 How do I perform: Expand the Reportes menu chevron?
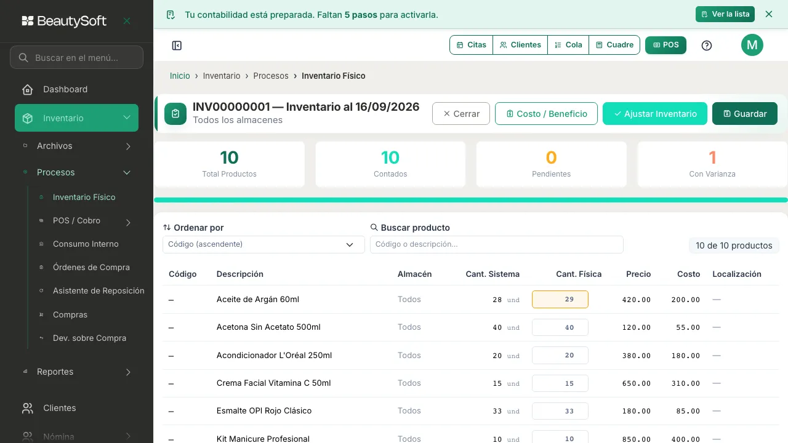pos(128,372)
